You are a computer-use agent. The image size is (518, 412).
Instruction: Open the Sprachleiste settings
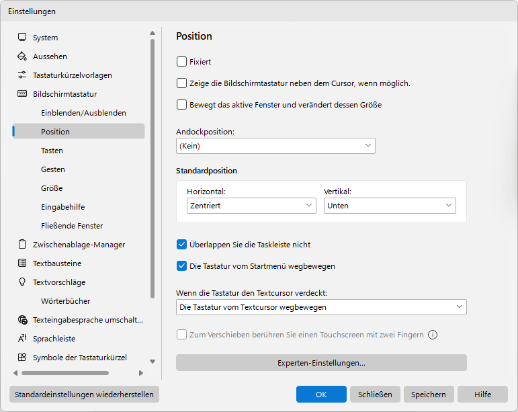(79, 339)
